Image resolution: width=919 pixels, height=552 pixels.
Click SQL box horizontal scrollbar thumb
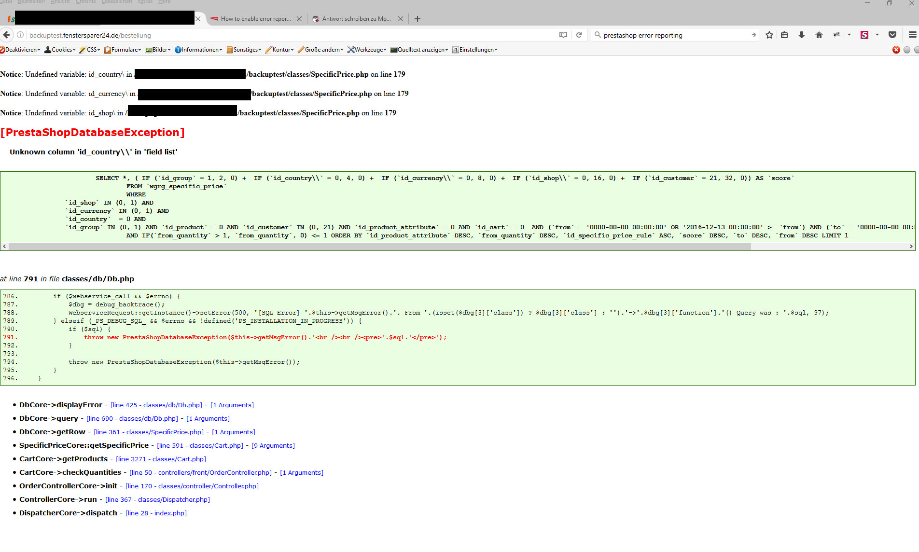pos(380,246)
